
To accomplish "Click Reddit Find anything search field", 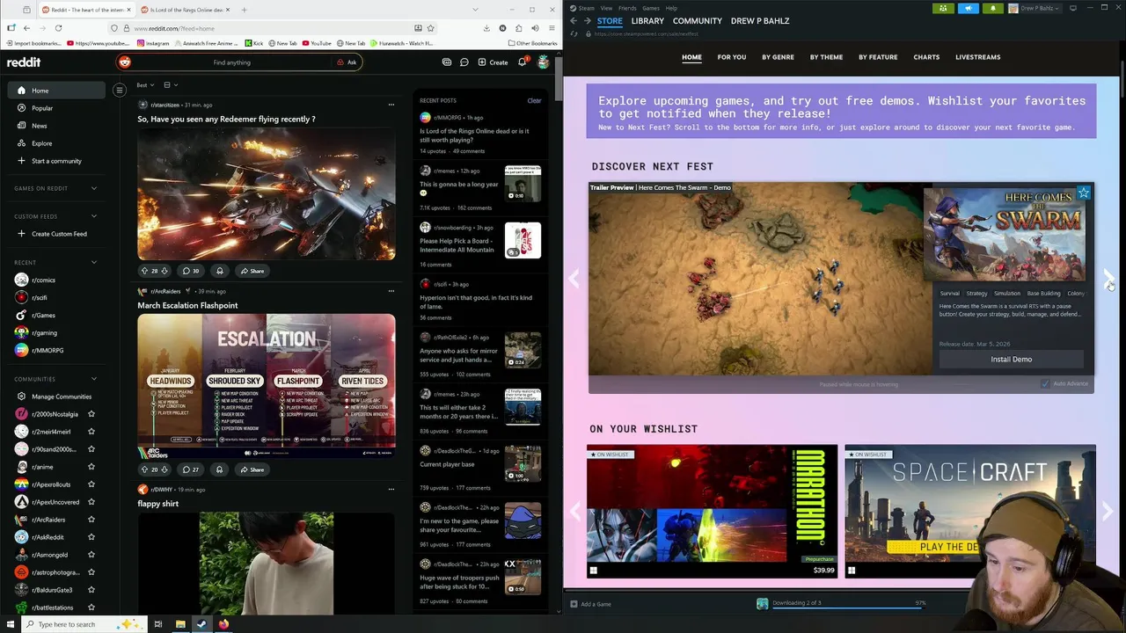I will (231, 62).
